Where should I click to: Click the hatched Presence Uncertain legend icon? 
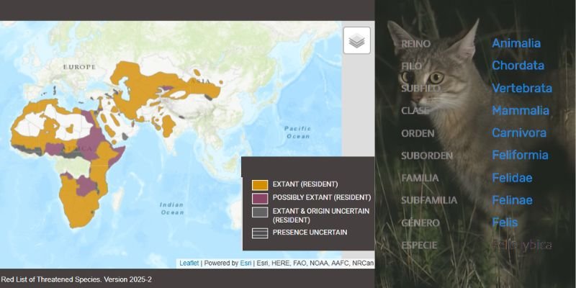pyautogui.click(x=260, y=233)
